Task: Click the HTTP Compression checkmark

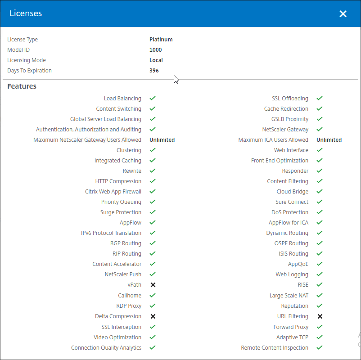Action: pyautogui.click(x=153, y=181)
